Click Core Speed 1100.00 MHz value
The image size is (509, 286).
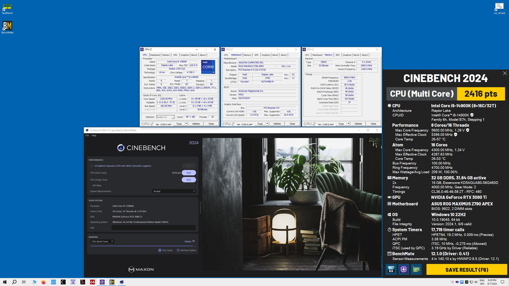click(165, 99)
